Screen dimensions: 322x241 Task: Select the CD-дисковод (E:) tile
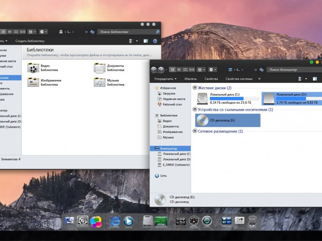228,120
